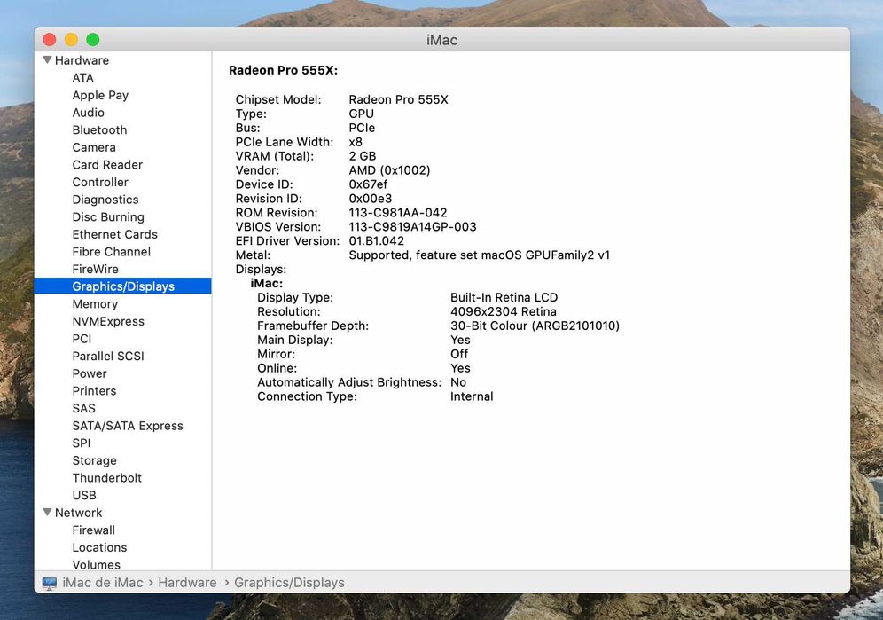Click 'Hardware' in the bottom path bar
883x620 pixels.
pyautogui.click(x=187, y=583)
